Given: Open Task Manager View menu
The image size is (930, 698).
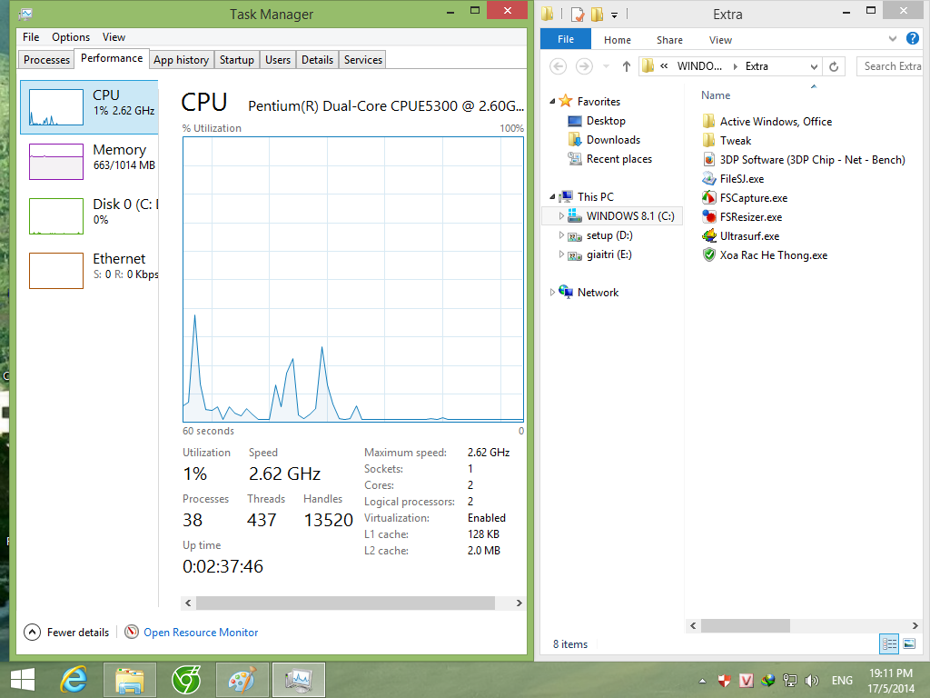Looking at the screenshot, I should [x=114, y=36].
